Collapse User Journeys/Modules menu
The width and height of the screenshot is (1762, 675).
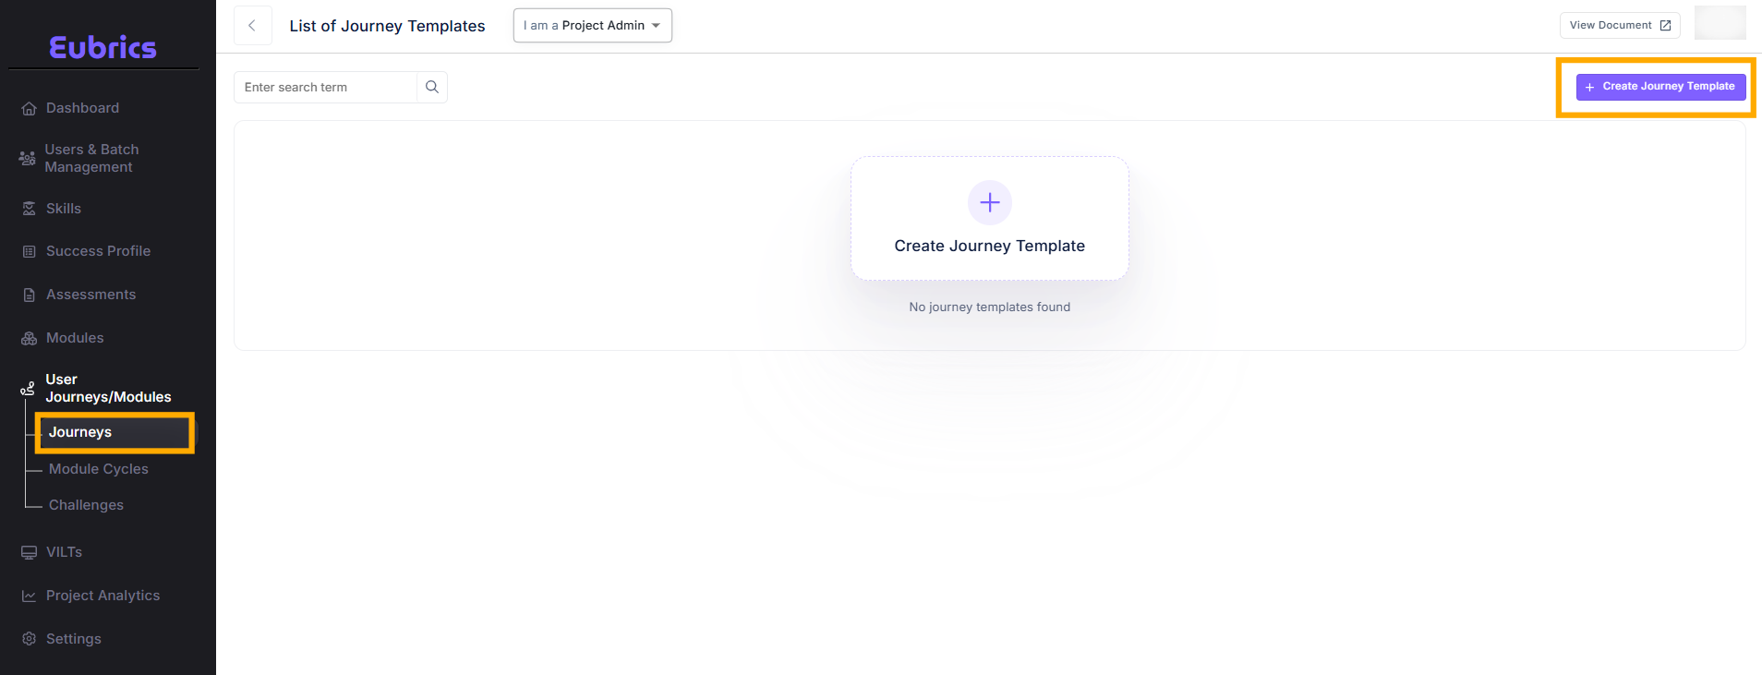tap(108, 388)
